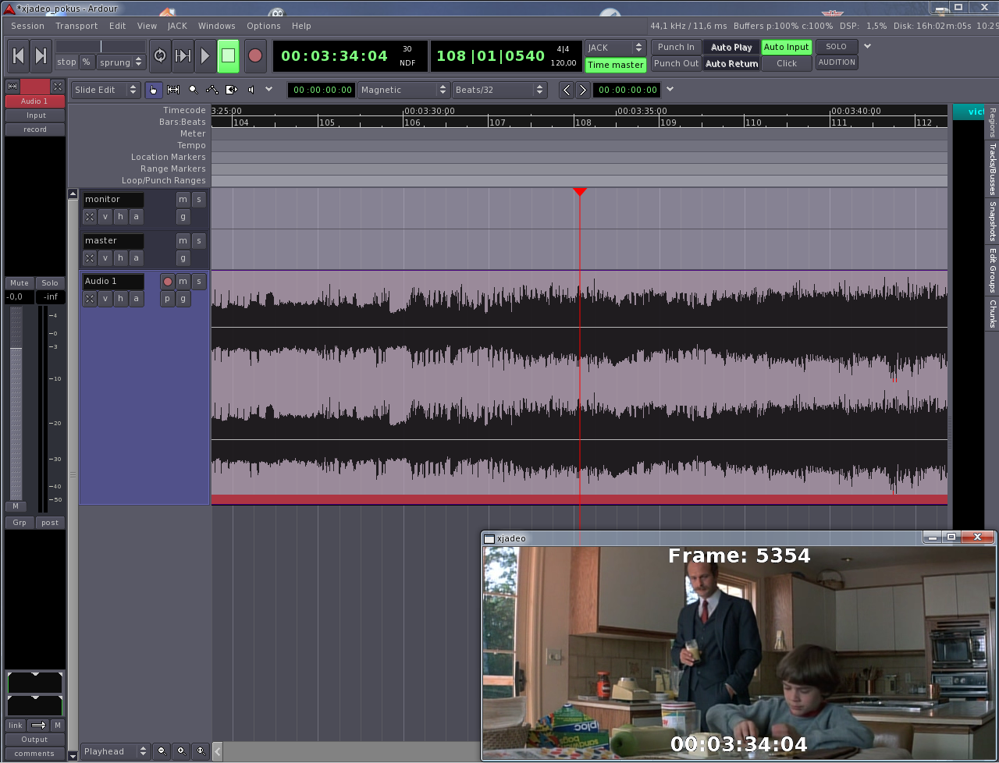This screenshot has height=763, width=999.
Task: Open master track edit group g
Action: (183, 257)
